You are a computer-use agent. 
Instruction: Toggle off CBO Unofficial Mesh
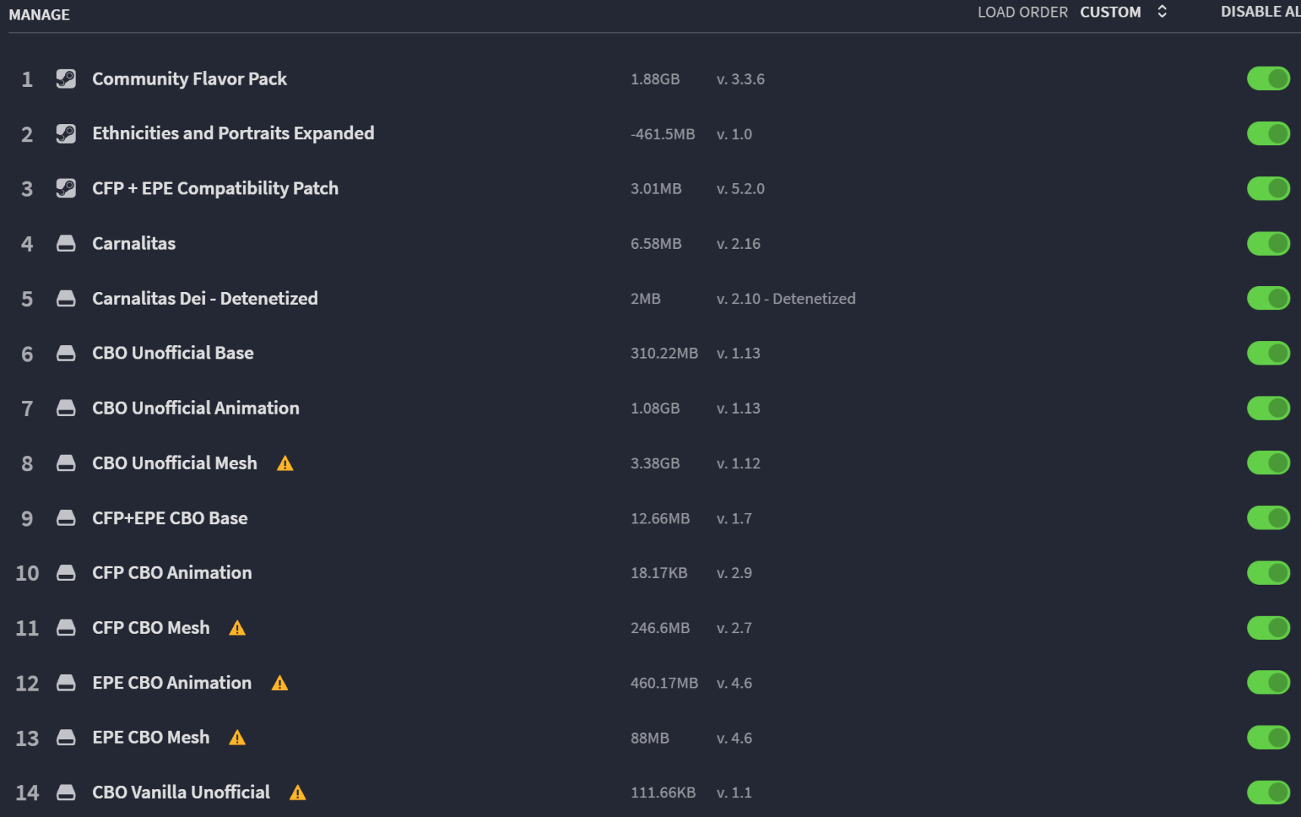(x=1268, y=463)
